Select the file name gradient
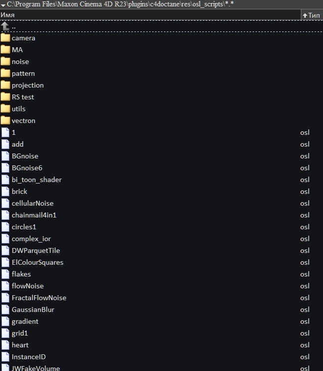The image size is (323, 371). click(x=25, y=321)
